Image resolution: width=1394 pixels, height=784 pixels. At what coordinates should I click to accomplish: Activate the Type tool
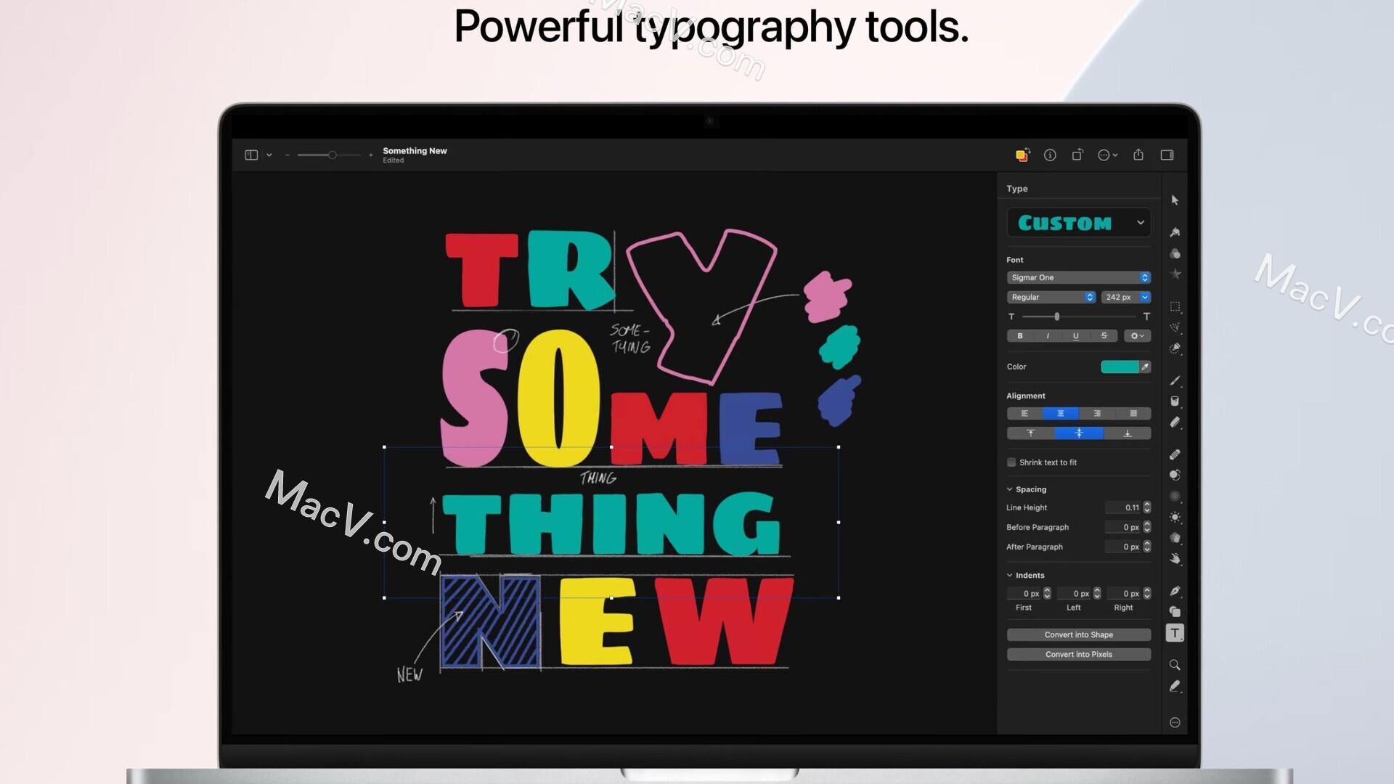point(1175,633)
